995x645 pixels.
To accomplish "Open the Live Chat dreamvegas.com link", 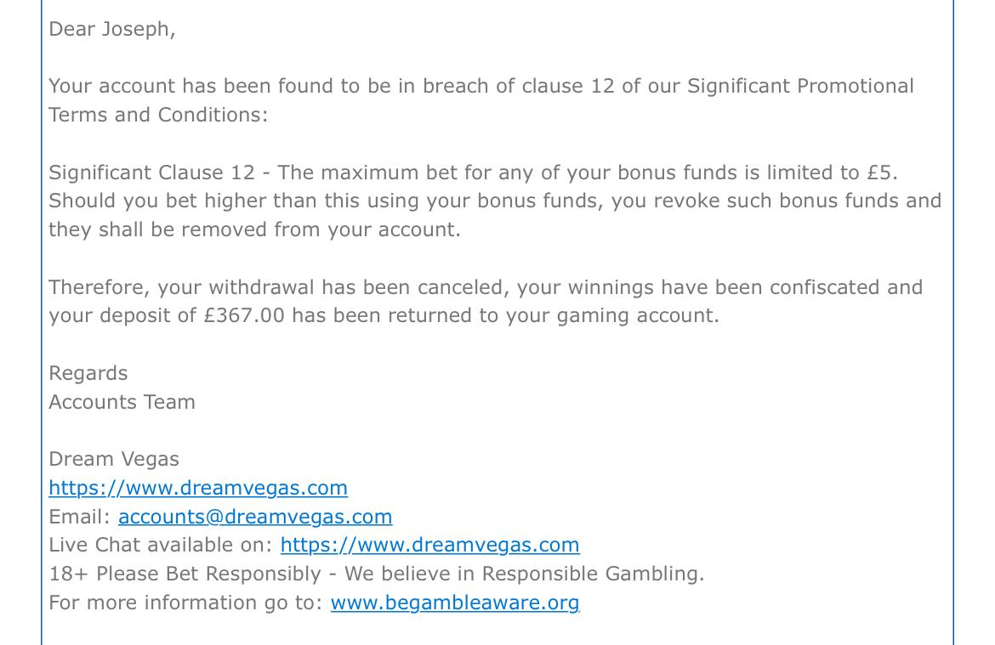I will coord(429,545).
